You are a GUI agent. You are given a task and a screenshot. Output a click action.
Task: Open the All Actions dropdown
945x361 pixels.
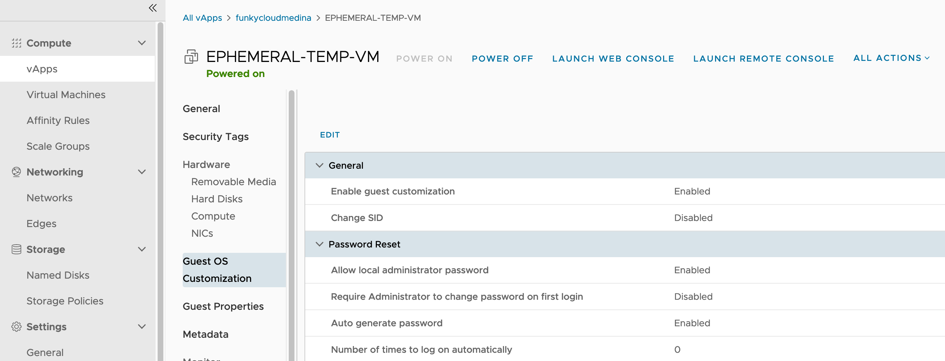(891, 58)
